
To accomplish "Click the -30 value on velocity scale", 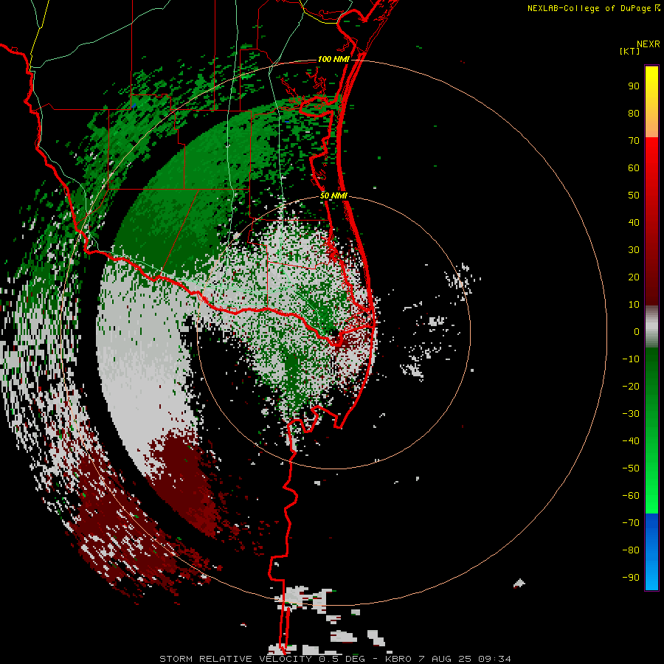I will pyautogui.click(x=631, y=414).
